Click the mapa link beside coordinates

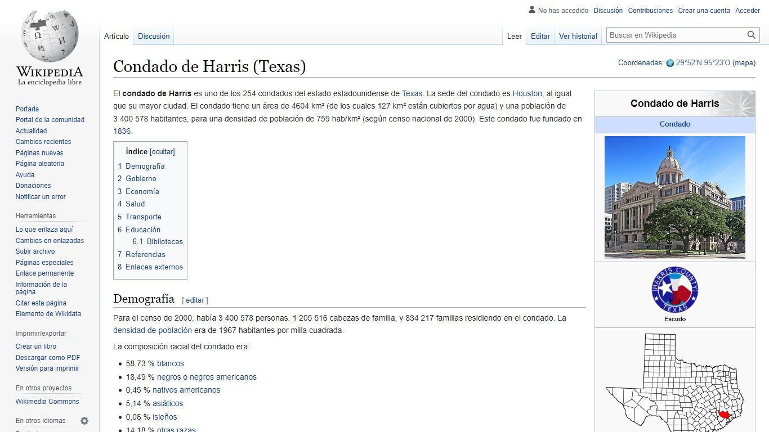coord(744,63)
